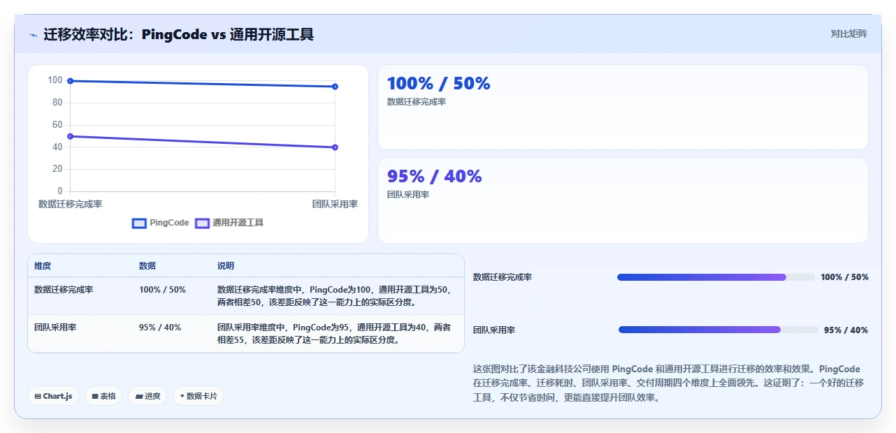
Task: Click the lightning icon beside the title
Action: coord(33,34)
